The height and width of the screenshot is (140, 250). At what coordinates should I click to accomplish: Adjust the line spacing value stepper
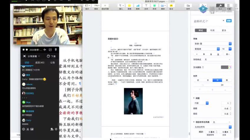[230, 103]
